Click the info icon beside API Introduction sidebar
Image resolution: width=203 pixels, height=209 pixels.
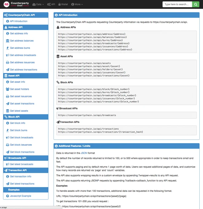(8, 21)
